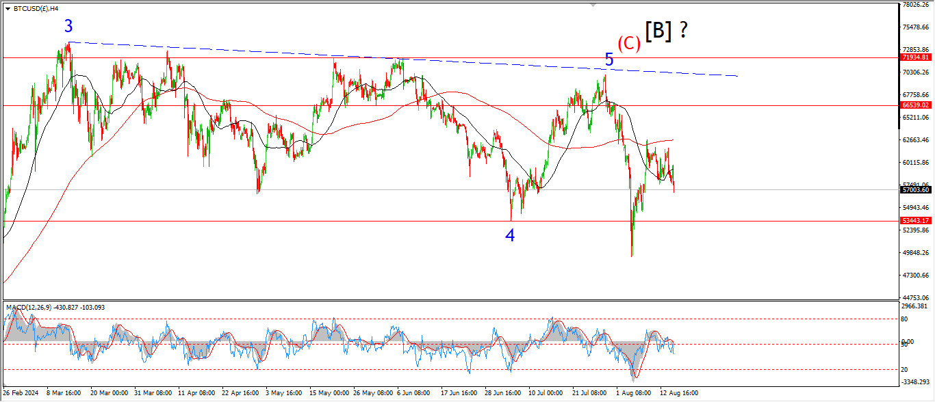Select the blue wave label 5

click(609, 60)
